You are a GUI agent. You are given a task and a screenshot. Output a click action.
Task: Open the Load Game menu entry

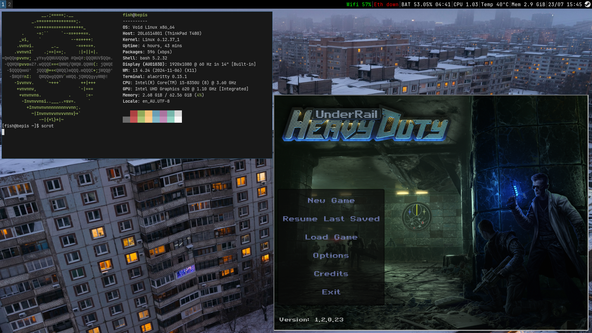point(331,237)
